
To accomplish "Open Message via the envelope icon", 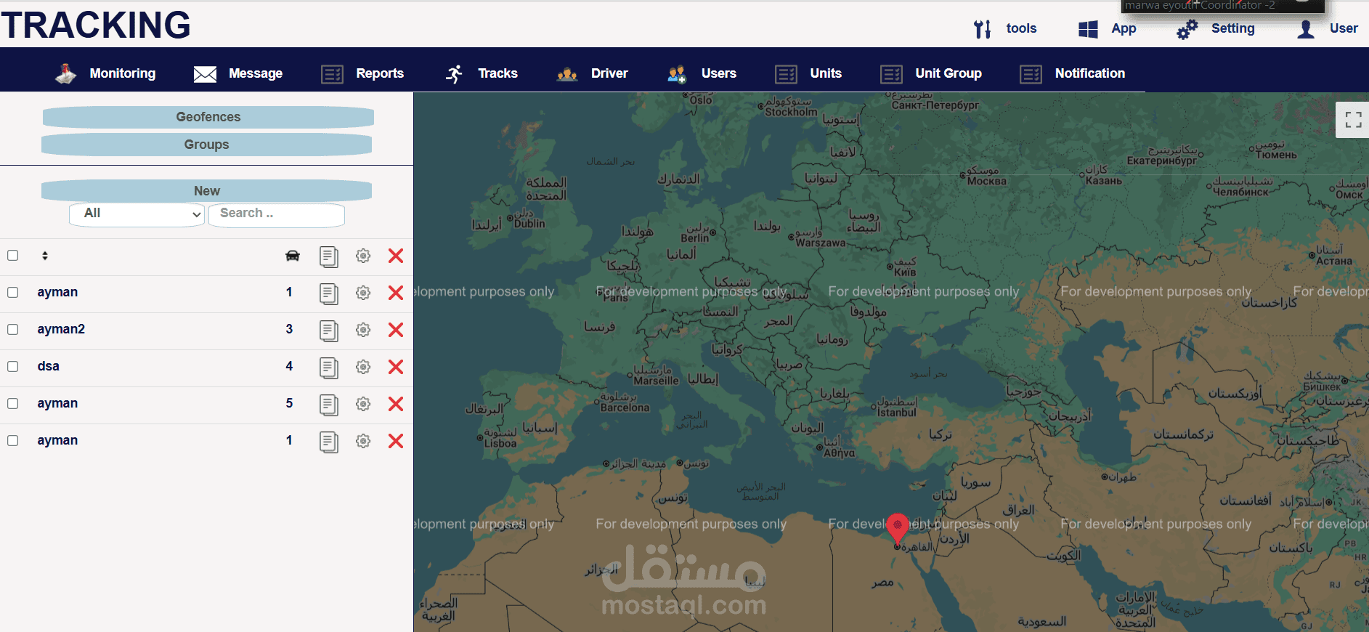I will pos(205,74).
